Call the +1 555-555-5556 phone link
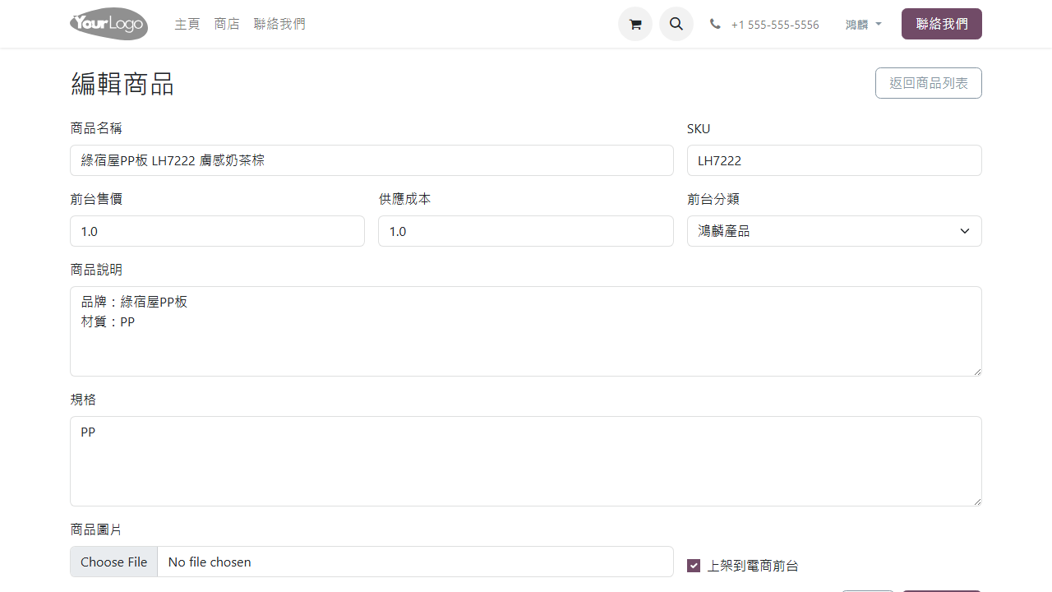The image size is (1052, 592). click(x=775, y=25)
